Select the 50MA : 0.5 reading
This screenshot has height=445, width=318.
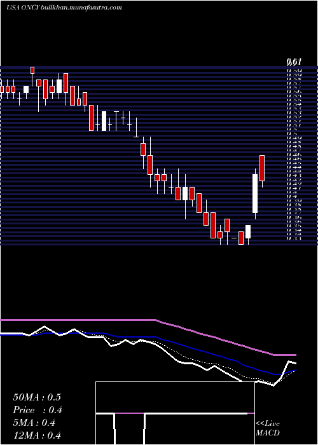pos(37,397)
